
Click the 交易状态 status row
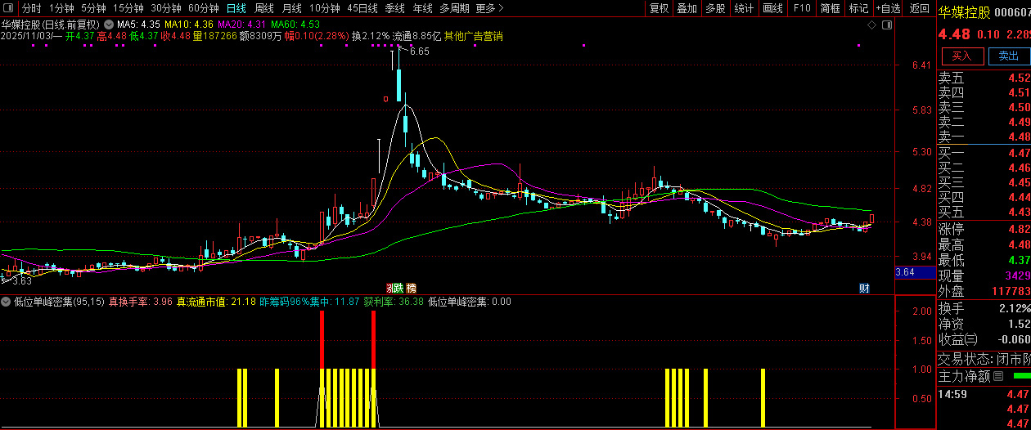point(984,359)
